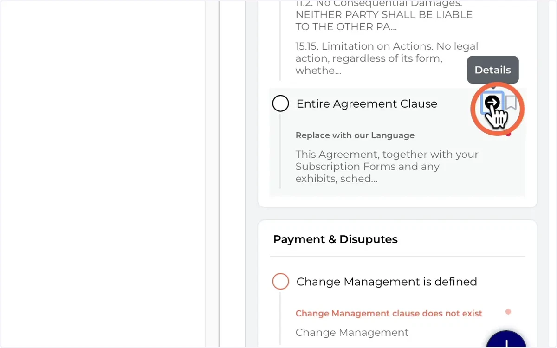557x348 pixels.
Task: Bookmark the Entire Agreement Clause item
Action: click(x=511, y=103)
